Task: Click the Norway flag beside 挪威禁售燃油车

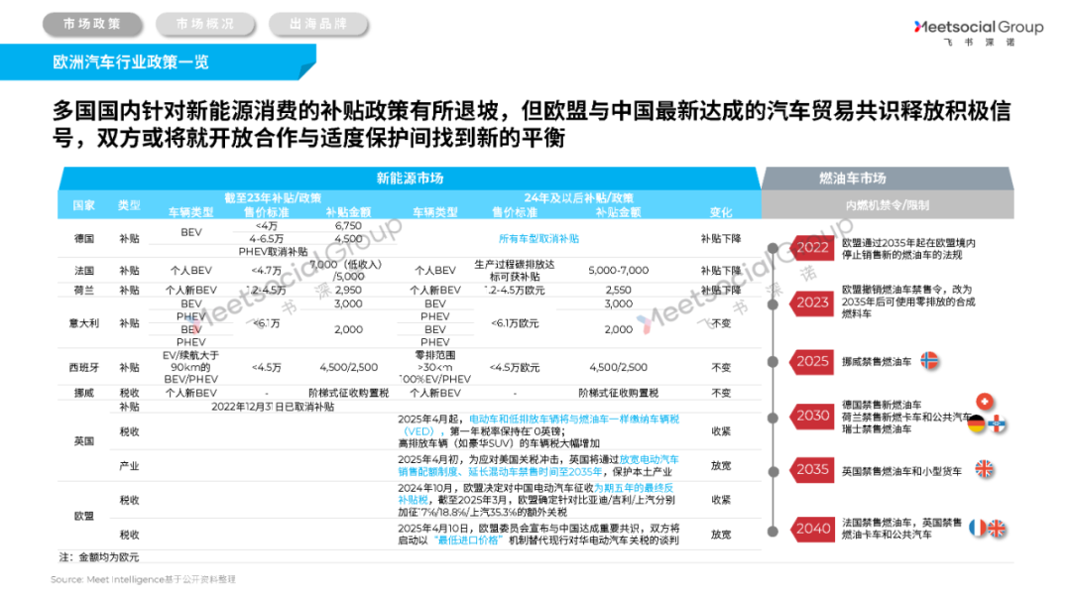Action: [929, 361]
